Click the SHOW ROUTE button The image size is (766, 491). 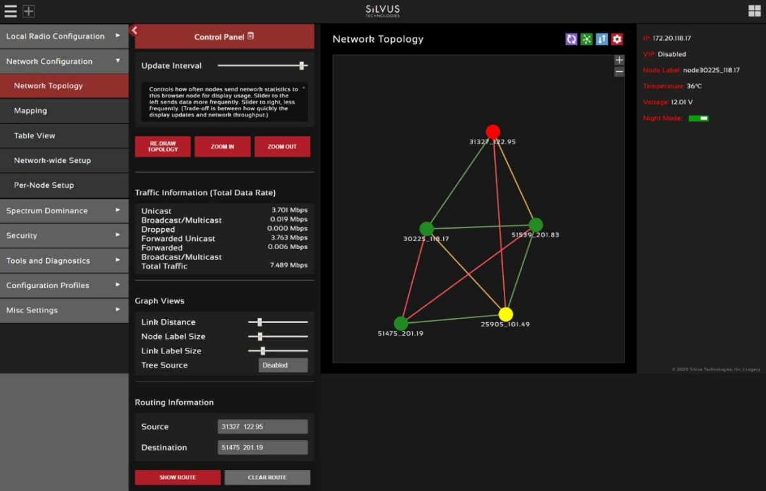coord(177,477)
